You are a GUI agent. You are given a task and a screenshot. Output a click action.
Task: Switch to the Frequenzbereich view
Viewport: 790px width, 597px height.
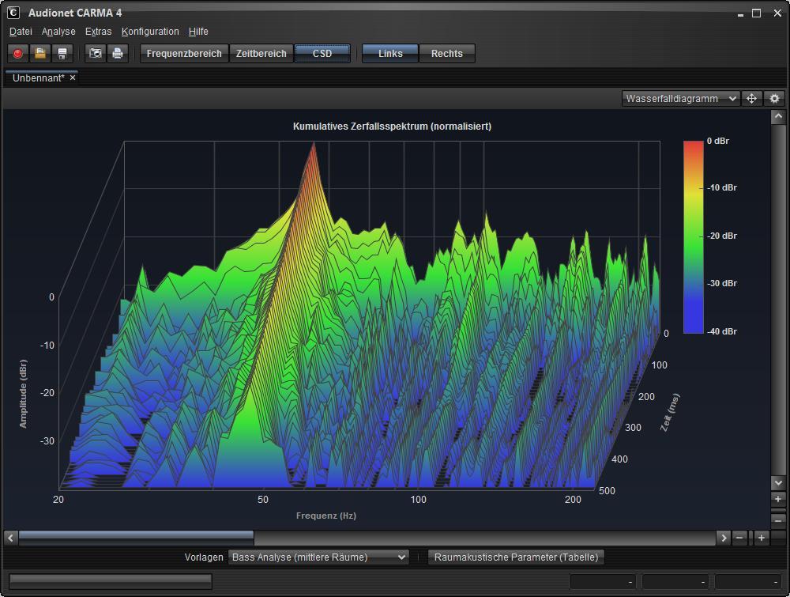click(x=184, y=54)
